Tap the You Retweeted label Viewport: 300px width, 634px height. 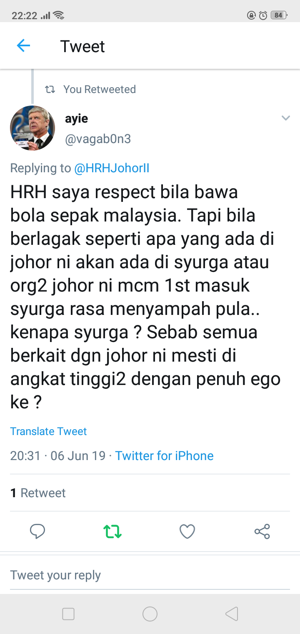100,89
